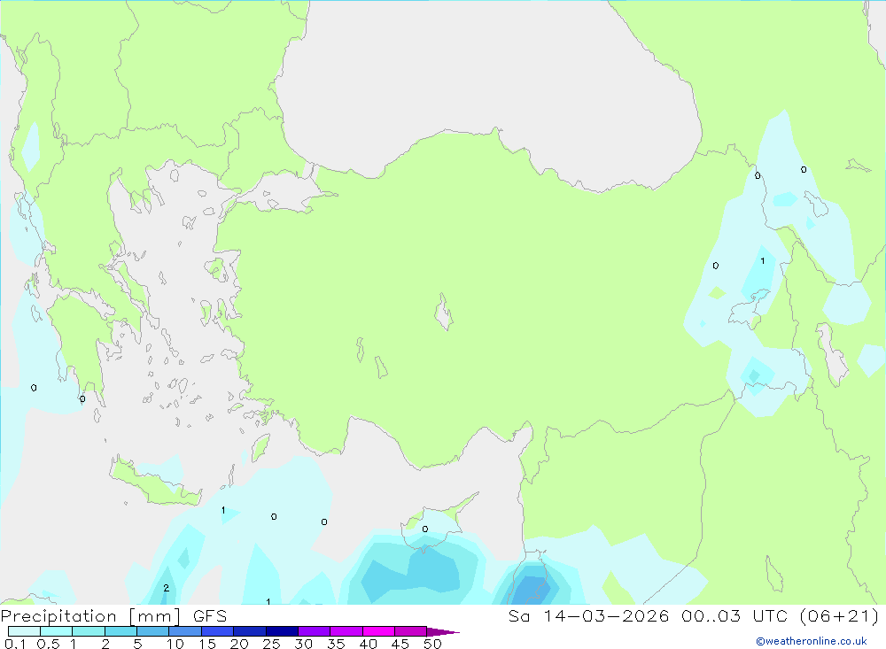Click the '15' legend scale label
The width and height of the screenshot is (886, 649).
coord(207,644)
